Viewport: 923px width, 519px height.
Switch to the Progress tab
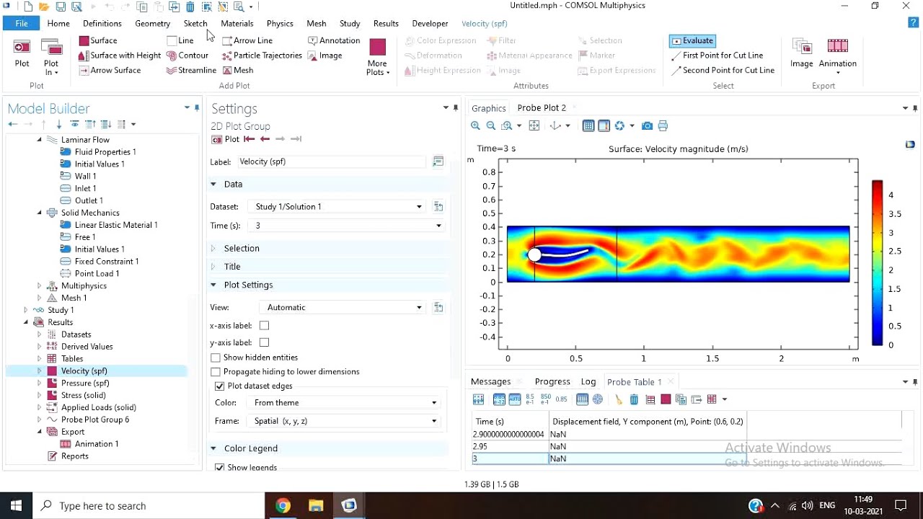[552, 382]
